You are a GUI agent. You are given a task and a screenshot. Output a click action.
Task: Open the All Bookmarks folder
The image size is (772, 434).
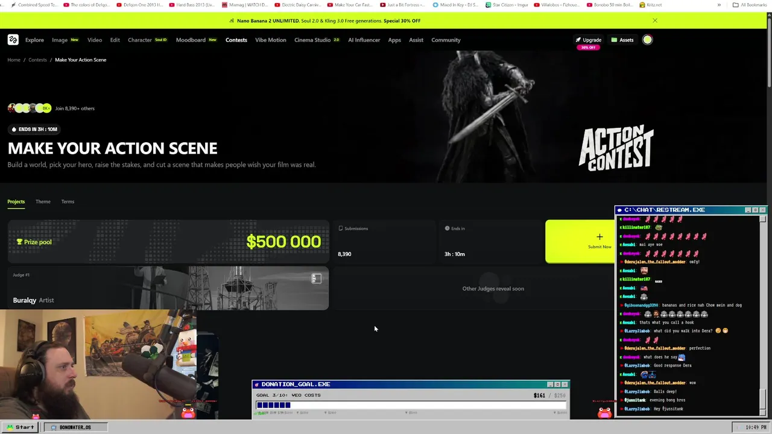point(750,5)
